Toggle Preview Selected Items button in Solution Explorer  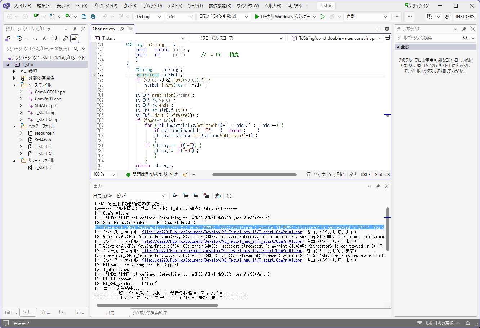(75, 39)
